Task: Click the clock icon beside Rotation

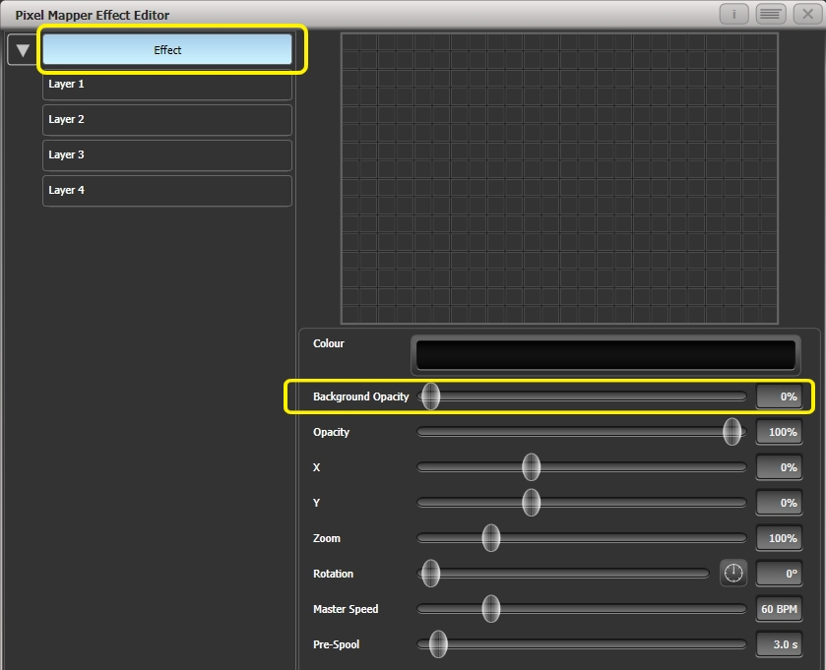Action: (x=733, y=574)
